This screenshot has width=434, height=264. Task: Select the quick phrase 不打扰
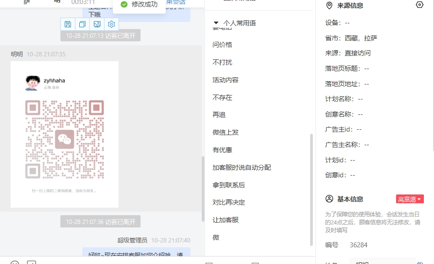coord(222,62)
